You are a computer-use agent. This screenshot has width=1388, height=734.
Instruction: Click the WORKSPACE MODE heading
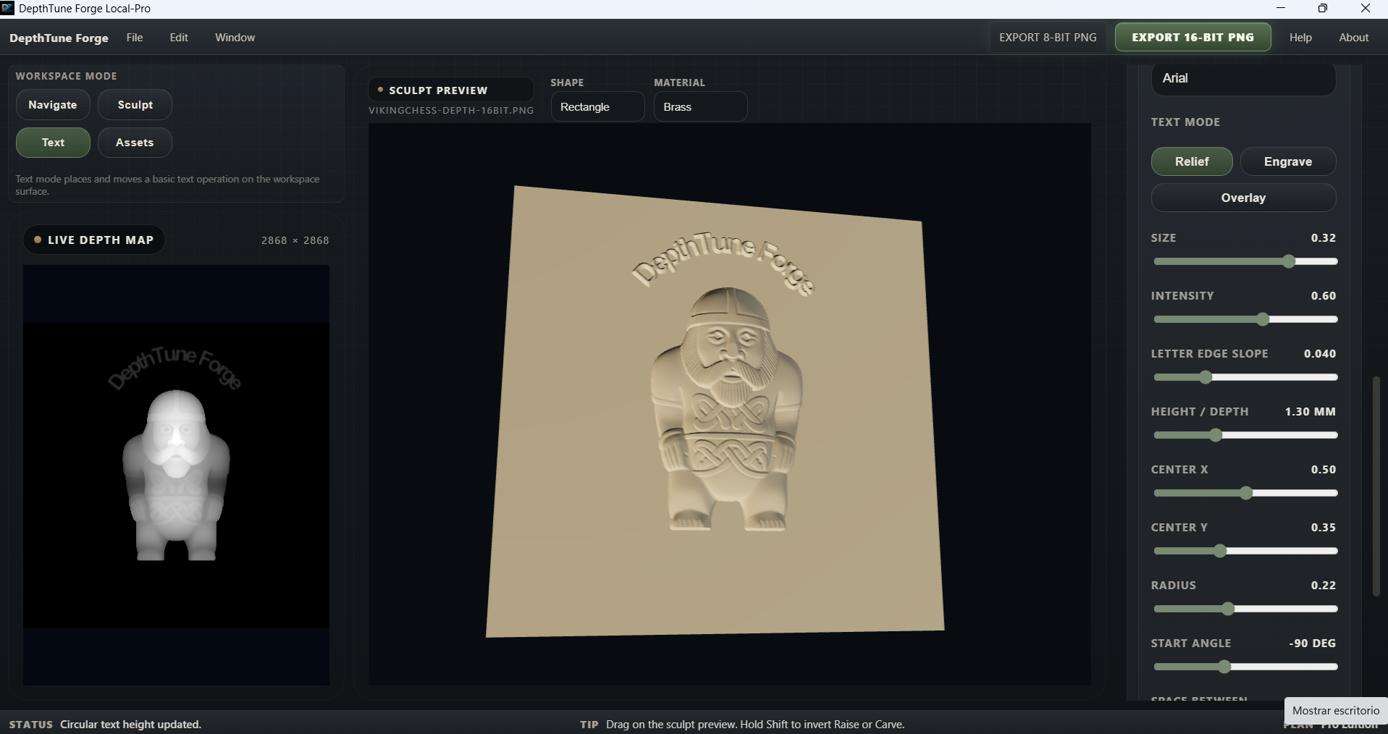pyautogui.click(x=66, y=76)
